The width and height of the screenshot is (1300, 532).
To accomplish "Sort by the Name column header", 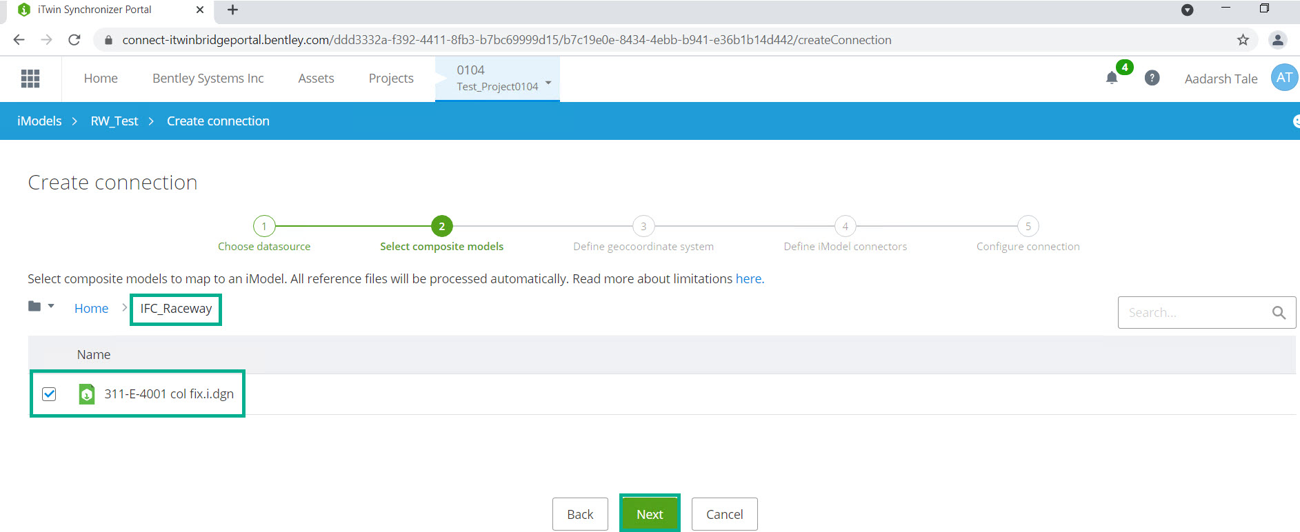I will (94, 355).
